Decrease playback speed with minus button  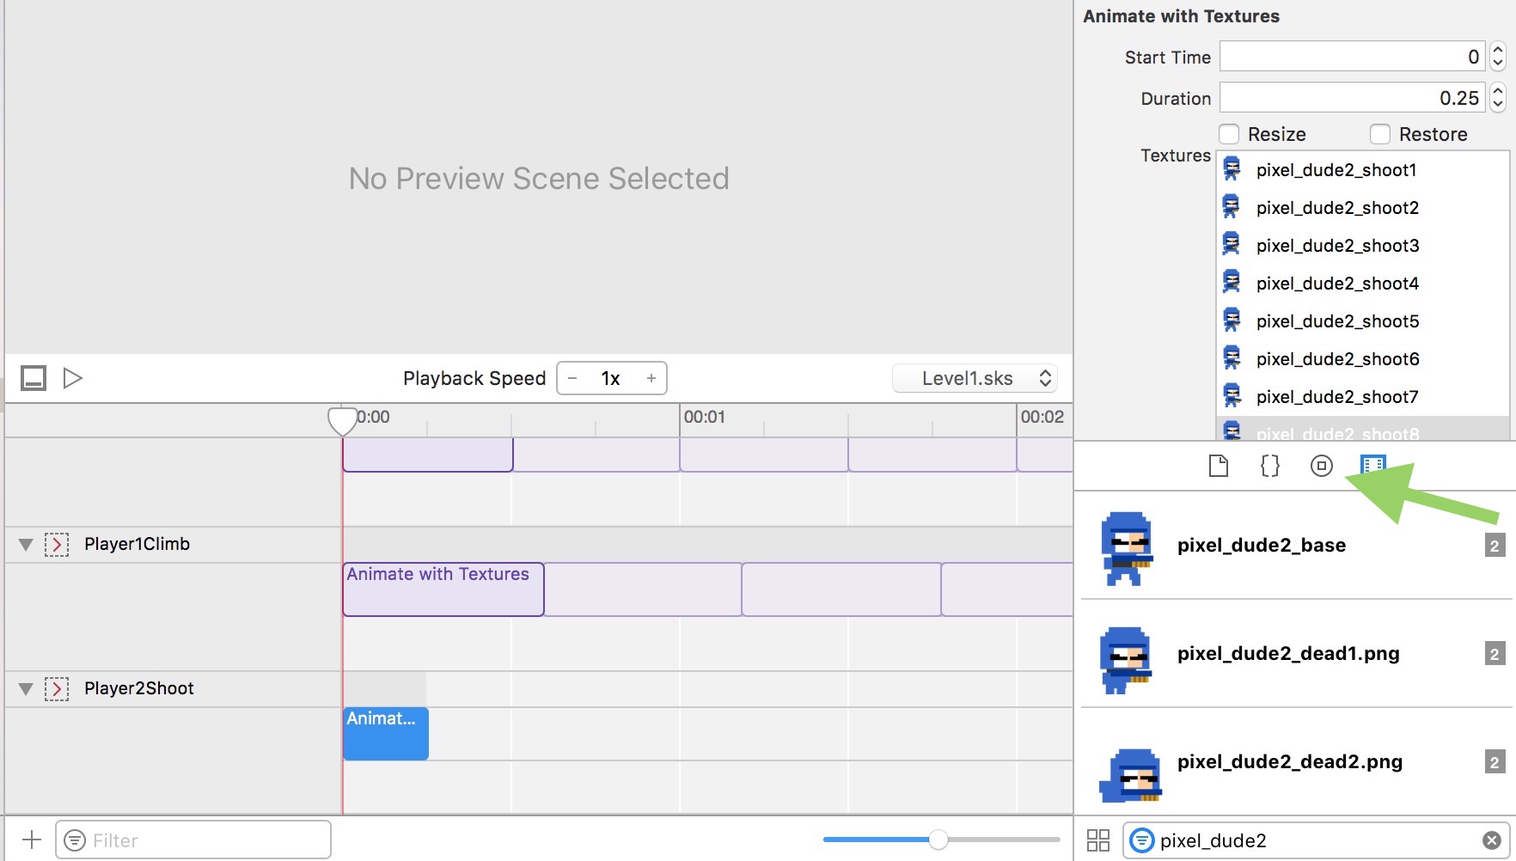[572, 378]
